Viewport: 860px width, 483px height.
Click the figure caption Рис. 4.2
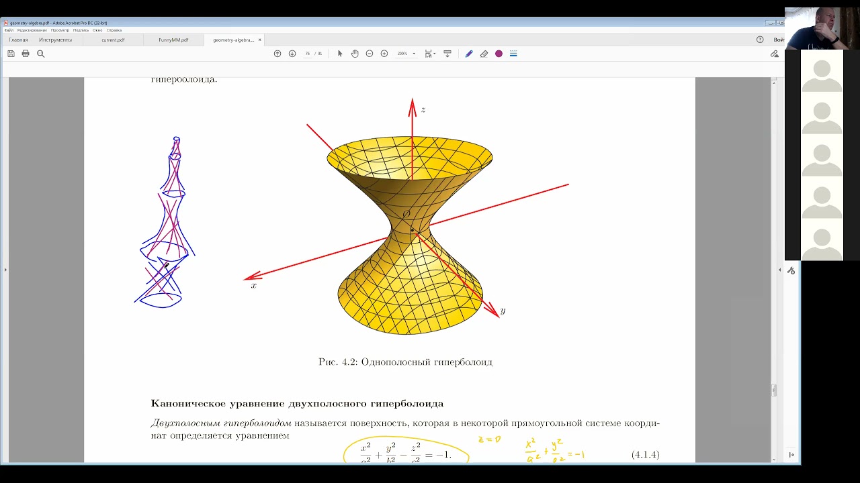[x=405, y=362]
